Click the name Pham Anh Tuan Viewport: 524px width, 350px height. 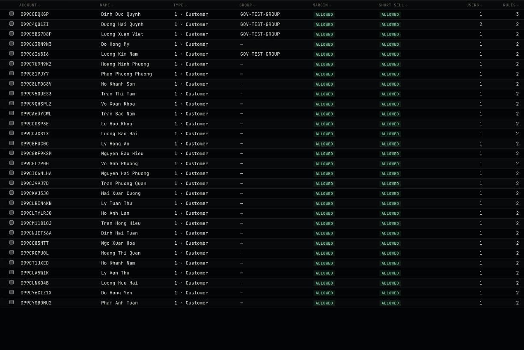(119, 303)
